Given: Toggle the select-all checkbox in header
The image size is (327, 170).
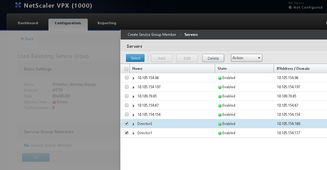Looking at the screenshot, I should (126, 69).
